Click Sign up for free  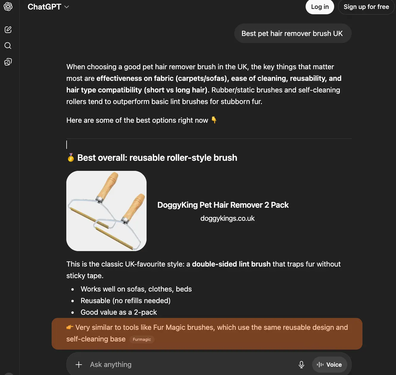coord(366,7)
